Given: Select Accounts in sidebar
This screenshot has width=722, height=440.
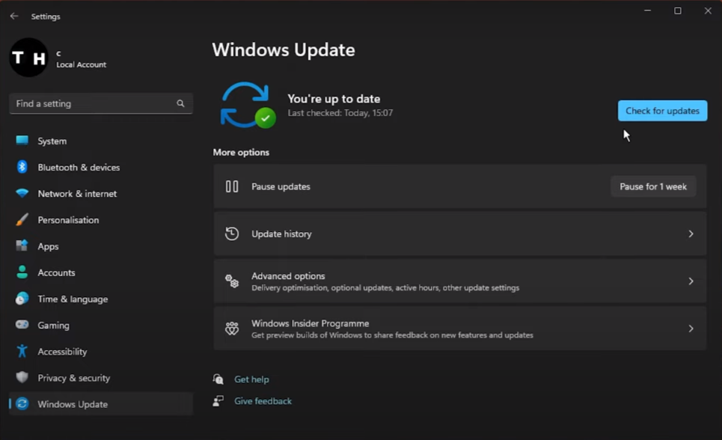Looking at the screenshot, I should pos(101,272).
